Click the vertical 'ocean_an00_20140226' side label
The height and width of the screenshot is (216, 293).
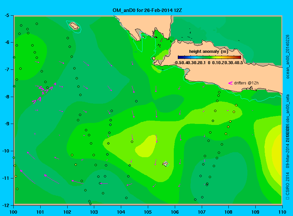click(x=288, y=56)
